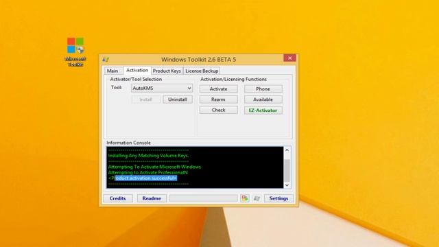Image resolution: width=439 pixels, height=247 pixels.
Task: Open the Product Keys tab
Action: coord(167,71)
